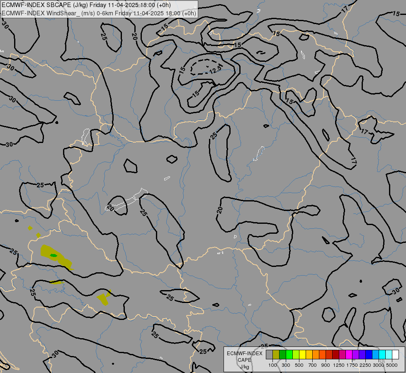406x373 pixels.
Task: Click the small green CAPE spot on map
Action: pyautogui.click(x=53, y=255)
